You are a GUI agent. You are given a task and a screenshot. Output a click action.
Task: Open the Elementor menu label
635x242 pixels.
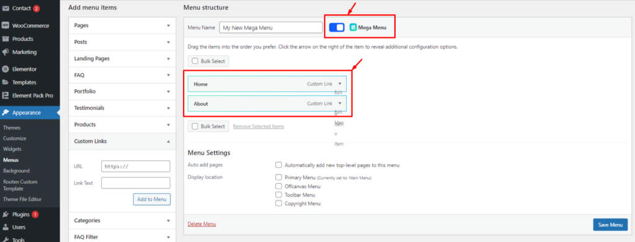click(24, 69)
